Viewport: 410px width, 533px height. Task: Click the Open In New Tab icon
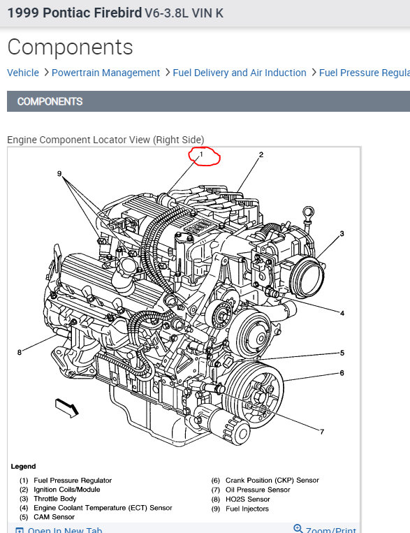20,530
